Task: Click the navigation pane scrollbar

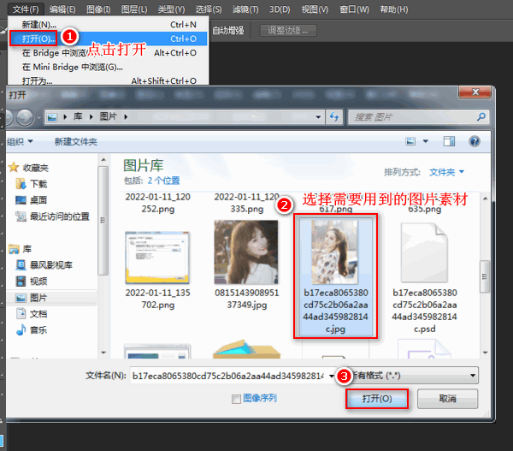Action: [x=103, y=221]
